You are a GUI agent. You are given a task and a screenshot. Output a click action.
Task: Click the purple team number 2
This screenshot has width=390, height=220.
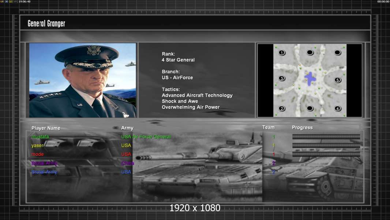[x=274, y=163]
